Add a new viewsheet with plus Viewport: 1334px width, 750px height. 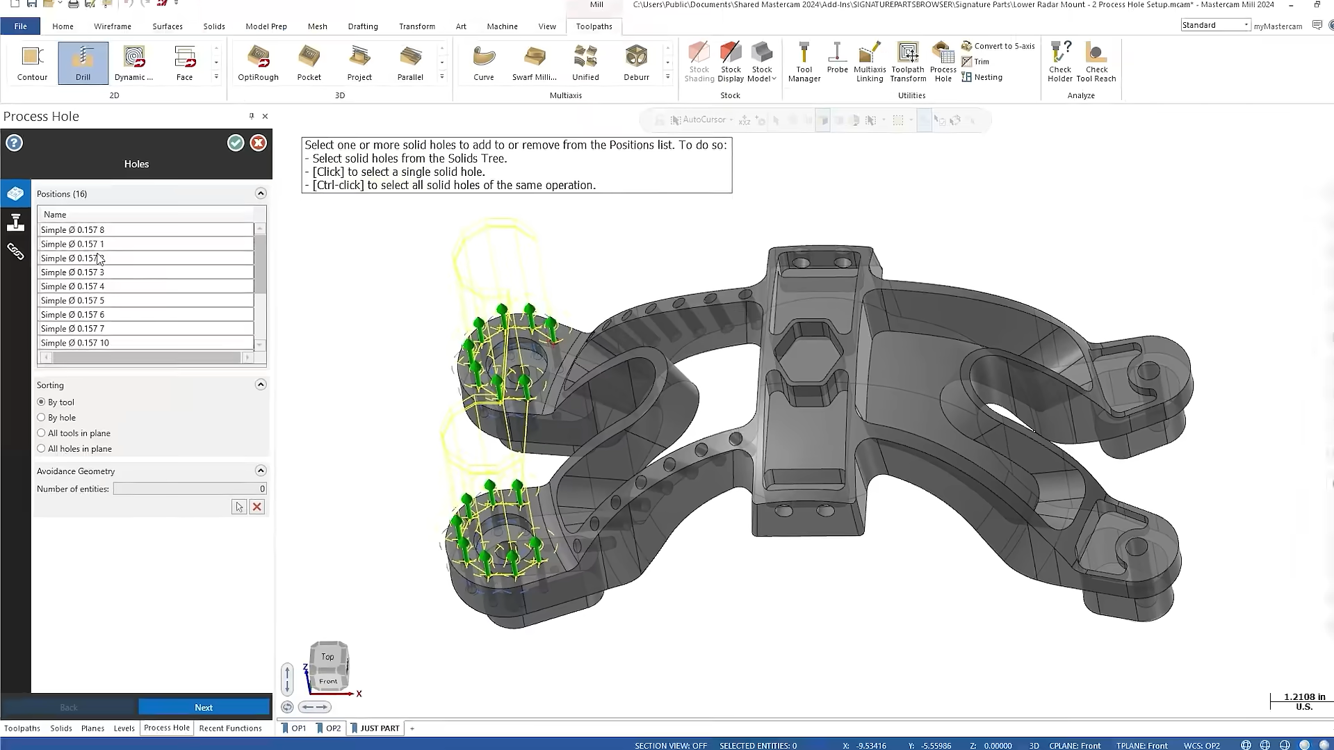[412, 728]
